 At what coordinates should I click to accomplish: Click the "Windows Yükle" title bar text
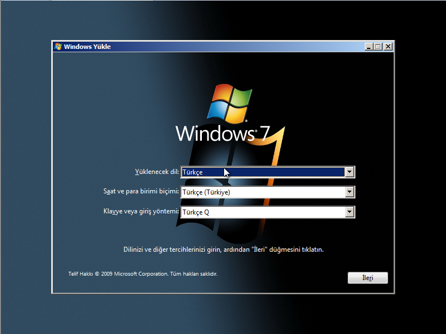87,47
